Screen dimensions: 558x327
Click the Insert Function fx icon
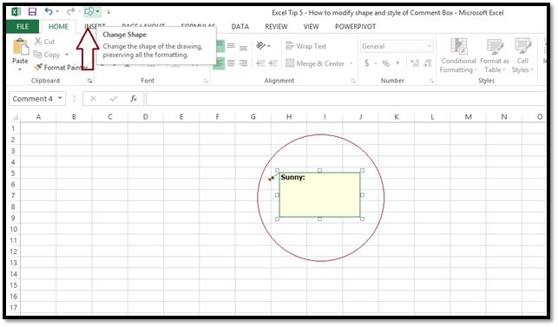(x=134, y=99)
